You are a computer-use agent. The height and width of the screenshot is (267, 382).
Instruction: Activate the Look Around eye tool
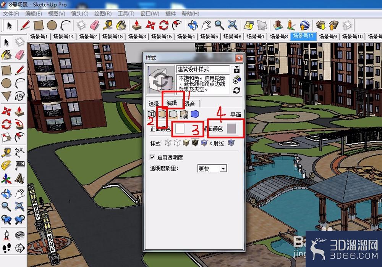coord(20,235)
